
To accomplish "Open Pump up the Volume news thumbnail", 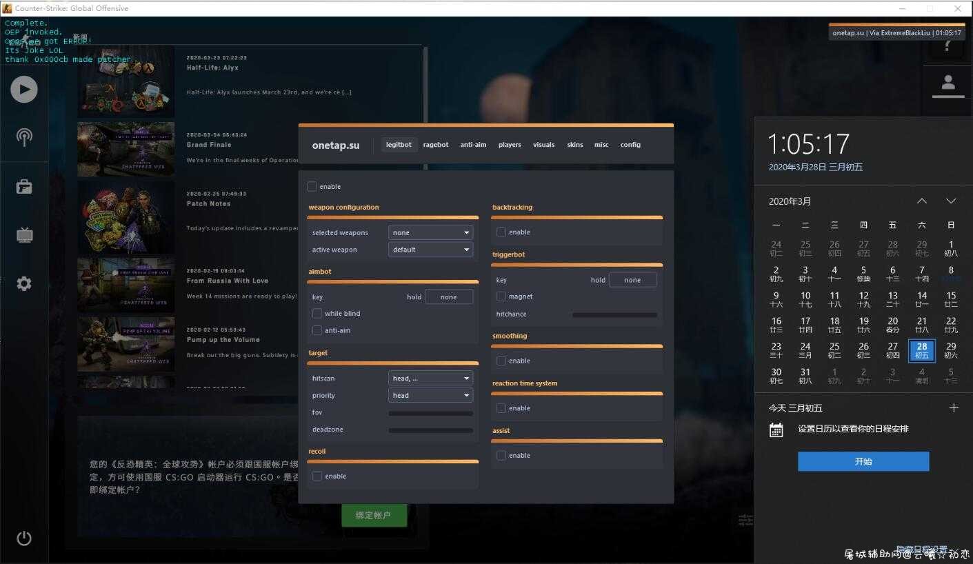I will pos(126,344).
